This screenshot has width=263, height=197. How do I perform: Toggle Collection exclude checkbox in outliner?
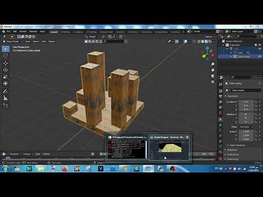point(256,45)
